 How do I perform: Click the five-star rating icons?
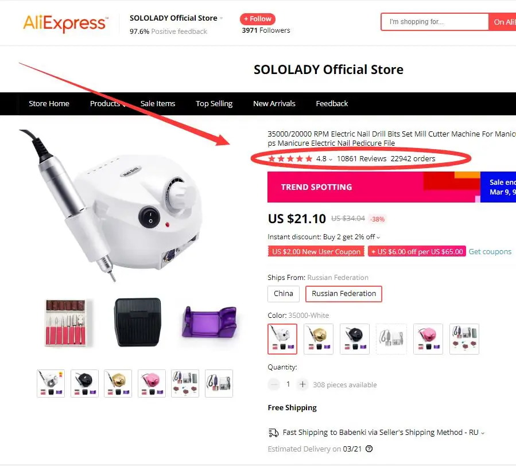click(290, 159)
